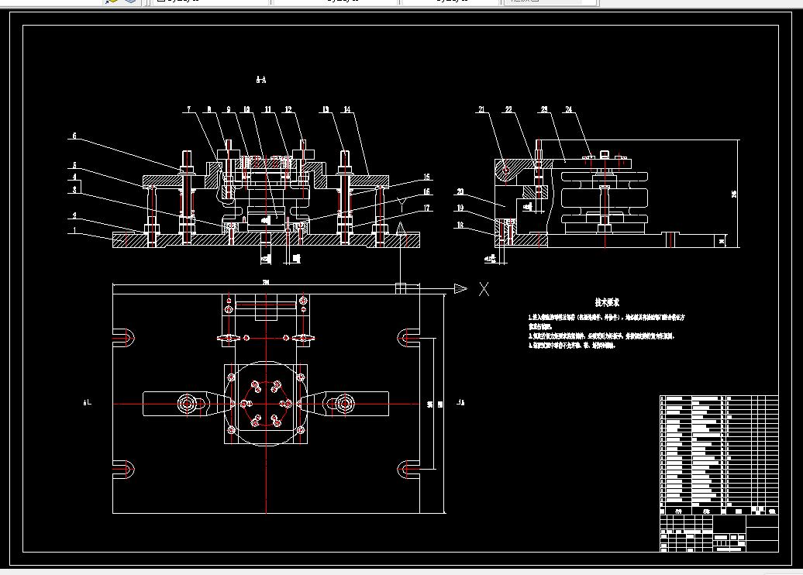Select part balloon number 10
This screenshot has width=803, height=575.
(246, 109)
